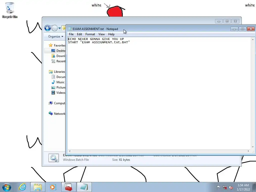
Task: Close the Notepad window
Action: pos(251,29)
